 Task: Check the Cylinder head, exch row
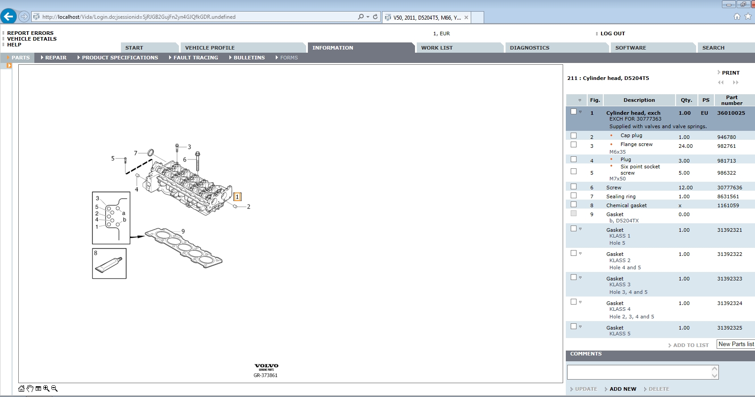573,112
